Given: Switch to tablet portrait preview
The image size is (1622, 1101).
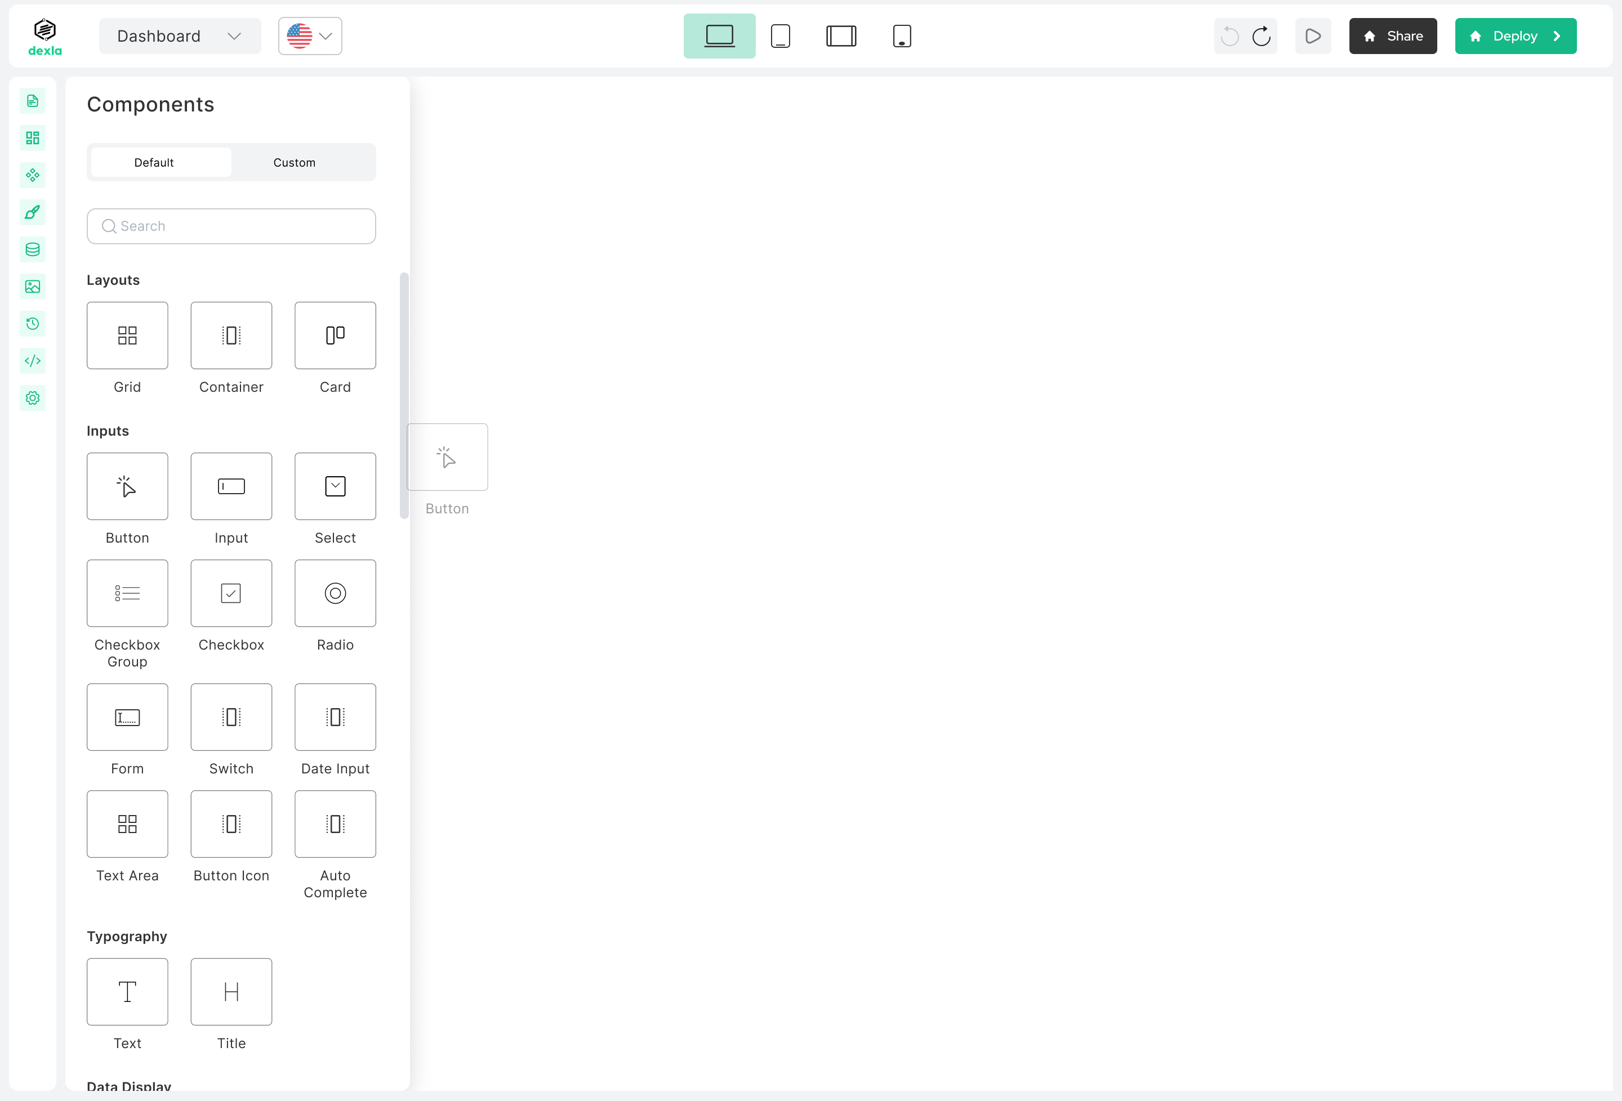Looking at the screenshot, I should pyautogui.click(x=780, y=36).
